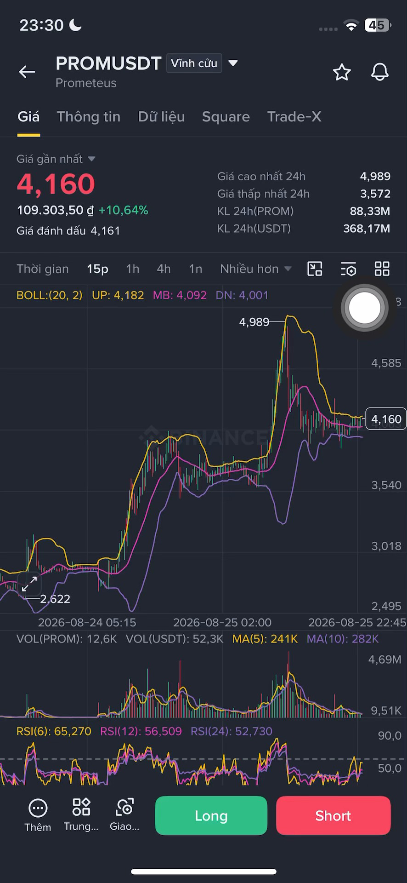Open the Nhiều hơn timeframe dropdown
The image size is (407, 883).
tap(255, 269)
